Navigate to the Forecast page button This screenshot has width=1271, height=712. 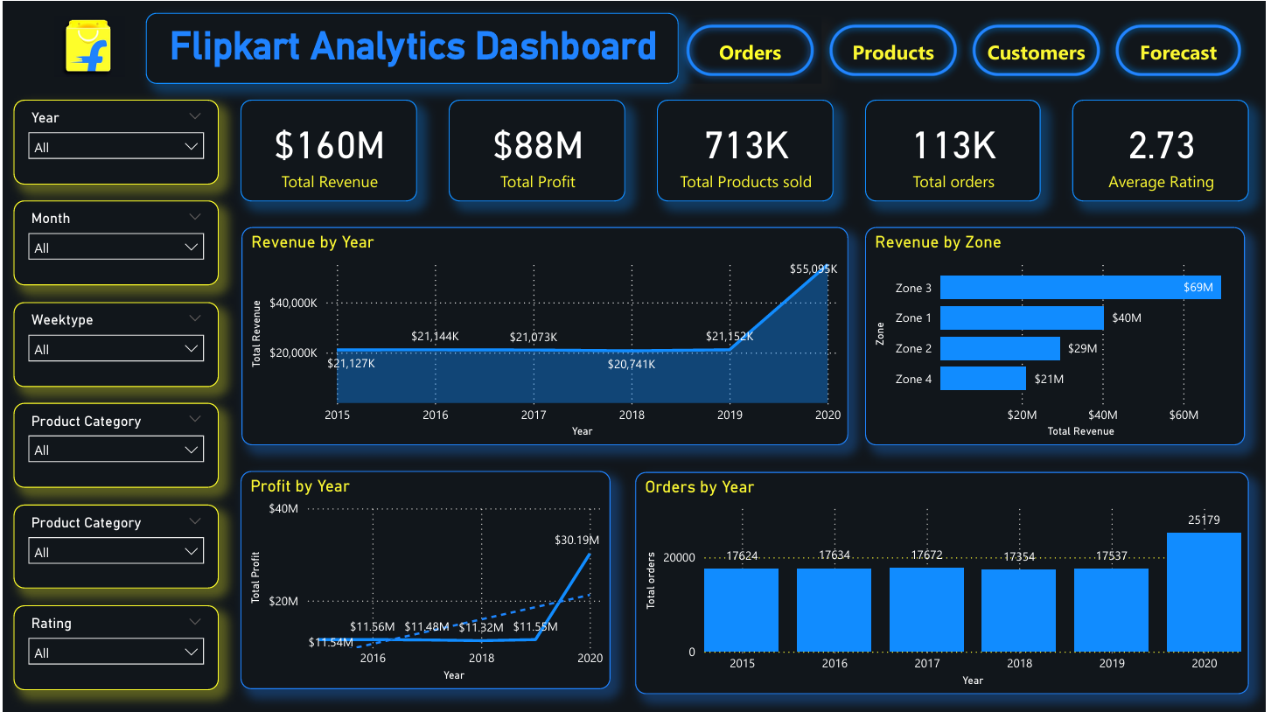coord(1178,52)
